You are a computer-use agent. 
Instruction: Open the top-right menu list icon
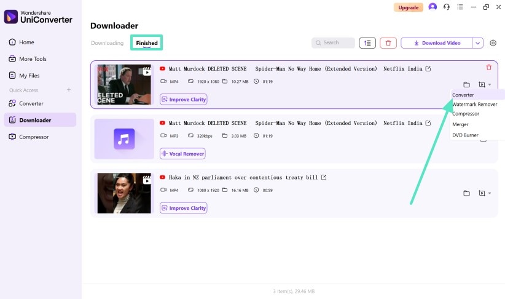tap(460, 7)
